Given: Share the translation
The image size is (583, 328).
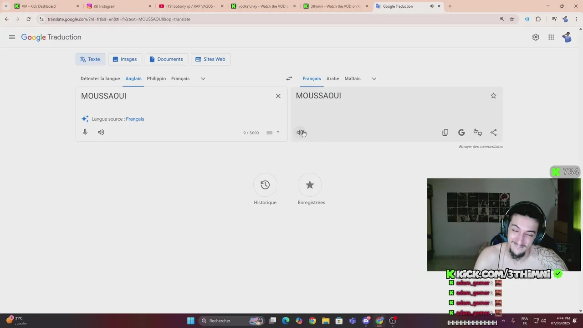Looking at the screenshot, I should 493,133.
